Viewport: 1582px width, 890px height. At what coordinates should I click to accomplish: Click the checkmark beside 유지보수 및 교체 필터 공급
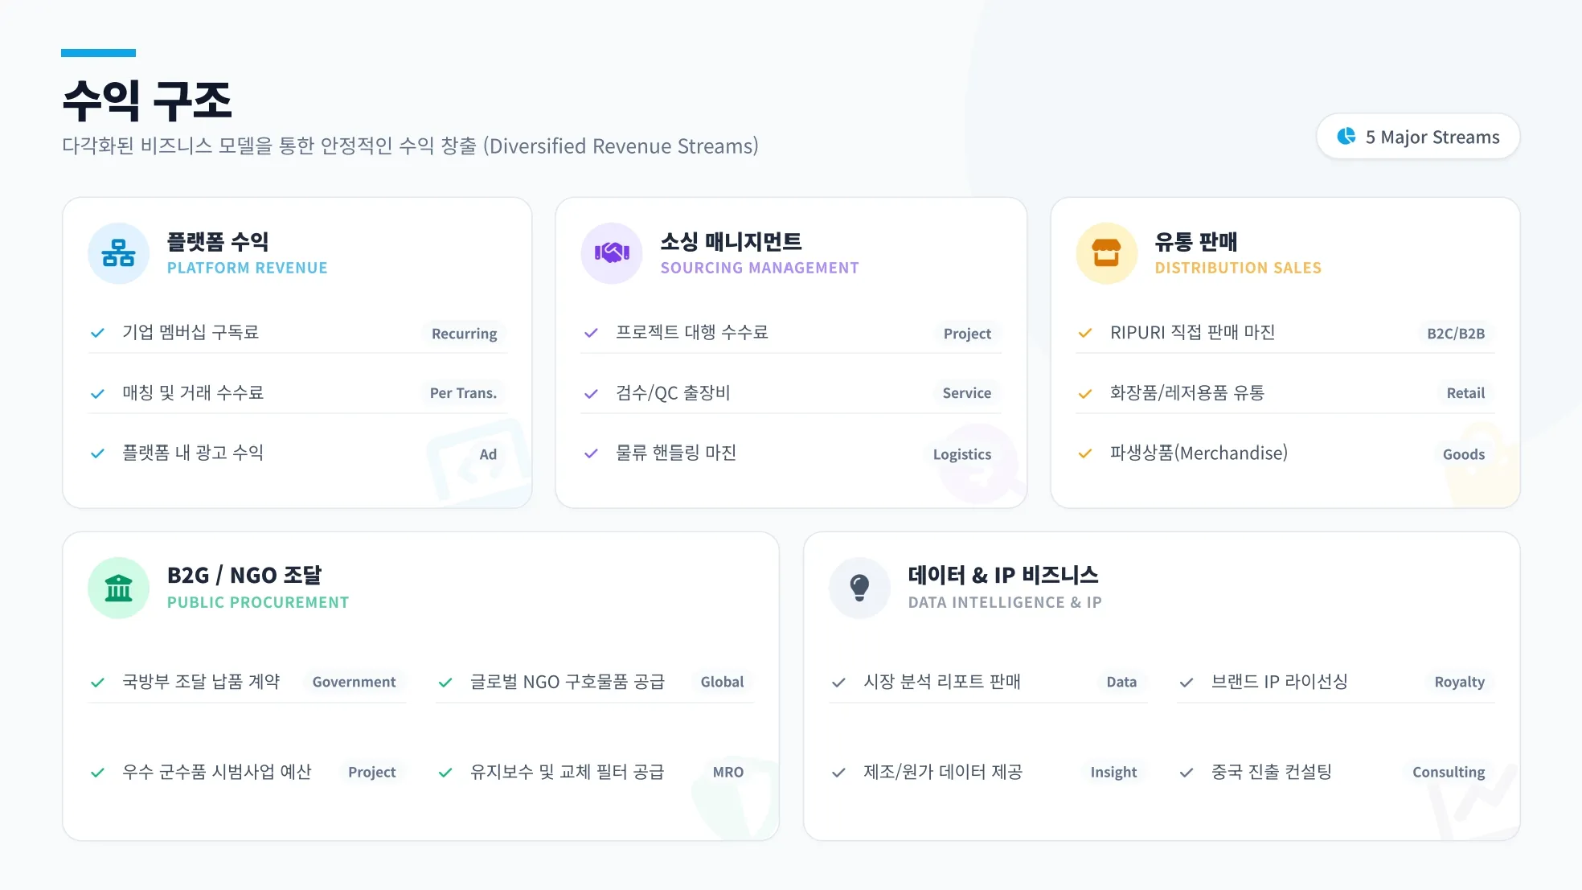coord(445,773)
